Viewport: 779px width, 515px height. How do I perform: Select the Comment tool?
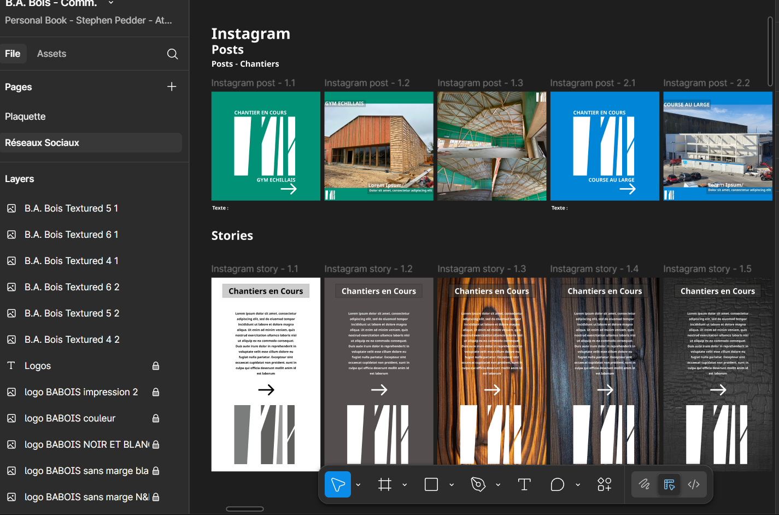(x=557, y=484)
